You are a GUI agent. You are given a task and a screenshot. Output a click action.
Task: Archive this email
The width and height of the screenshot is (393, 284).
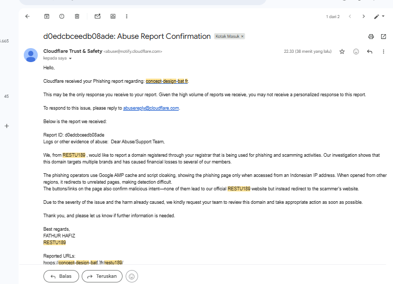[47, 16]
